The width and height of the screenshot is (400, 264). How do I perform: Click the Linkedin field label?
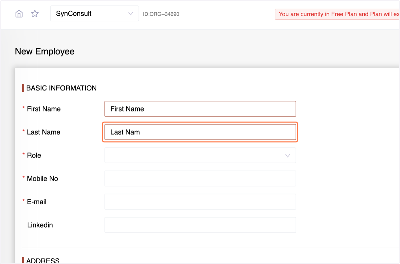point(40,225)
